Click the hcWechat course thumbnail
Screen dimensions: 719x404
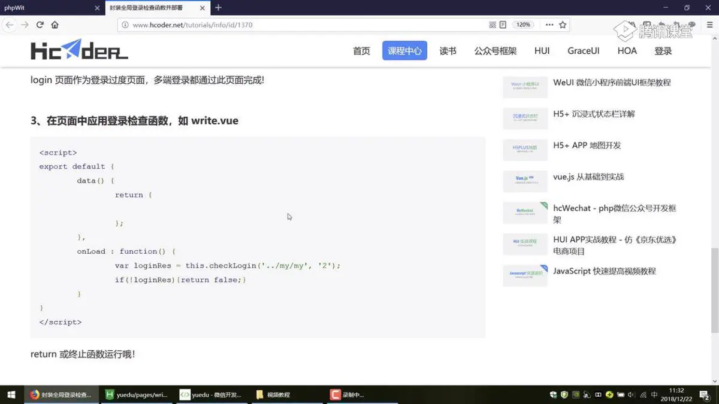click(x=525, y=213)
